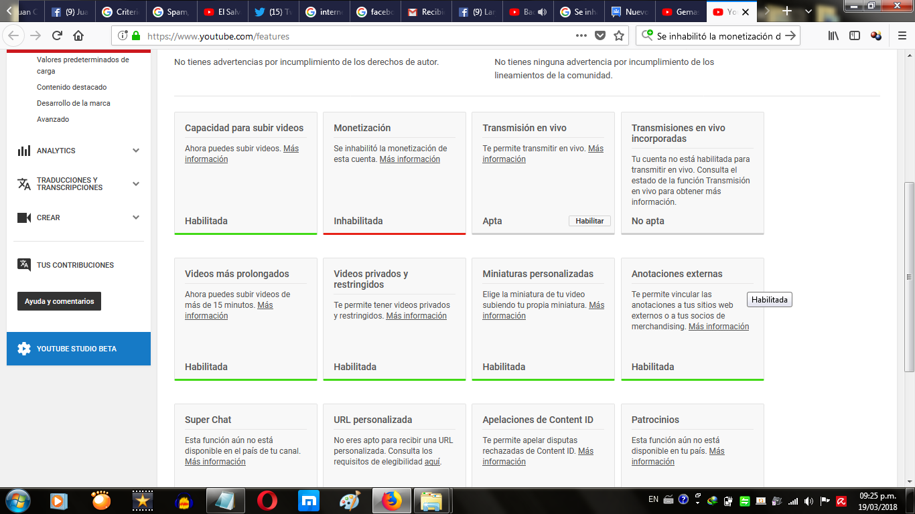This screenshot has width=915, height=514.
Task: Open File Explorer from the taskbar
Action: pyautogui.click(x=431, y=500)
